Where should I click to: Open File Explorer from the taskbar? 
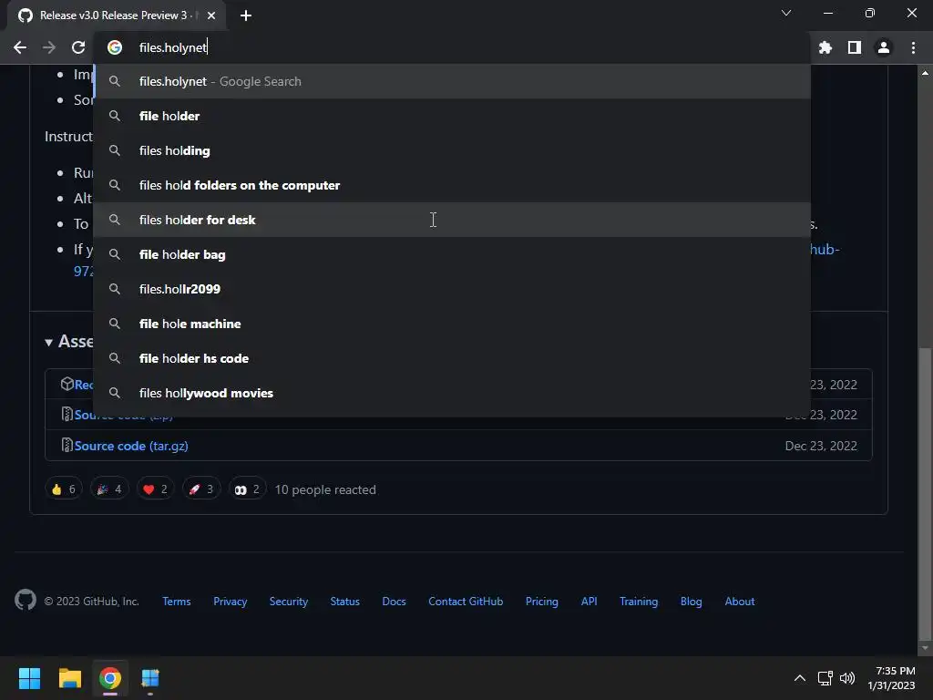click(x=69, y=678)
